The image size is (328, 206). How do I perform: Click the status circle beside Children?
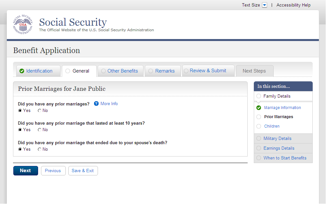pyautogui.click(x=259, y=126)
